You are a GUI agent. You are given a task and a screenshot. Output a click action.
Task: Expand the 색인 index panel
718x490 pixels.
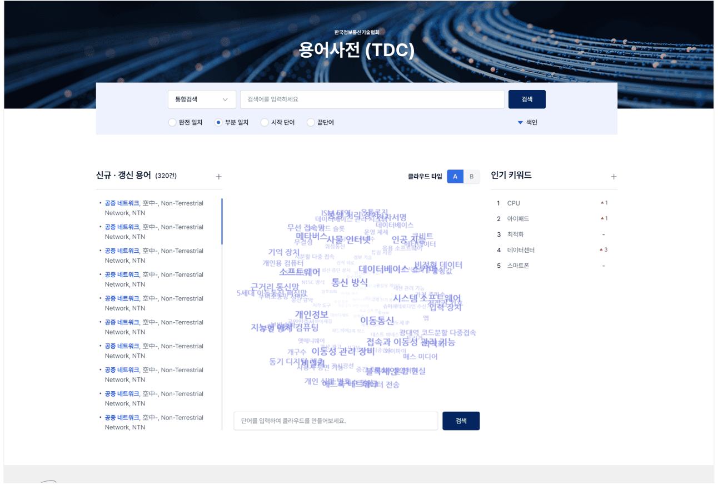point(531,122)
